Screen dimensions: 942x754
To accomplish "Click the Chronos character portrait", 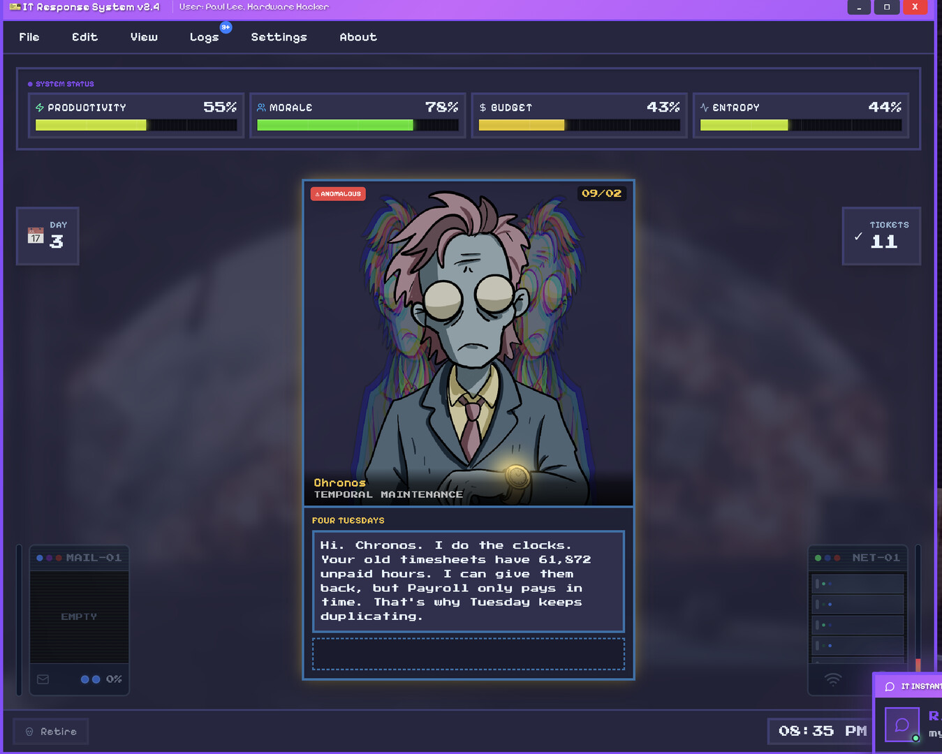I will click(469, 343).
